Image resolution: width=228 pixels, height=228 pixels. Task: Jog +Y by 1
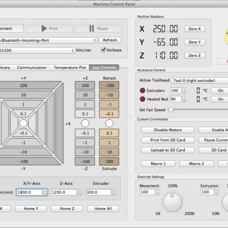tap(23, 104)
